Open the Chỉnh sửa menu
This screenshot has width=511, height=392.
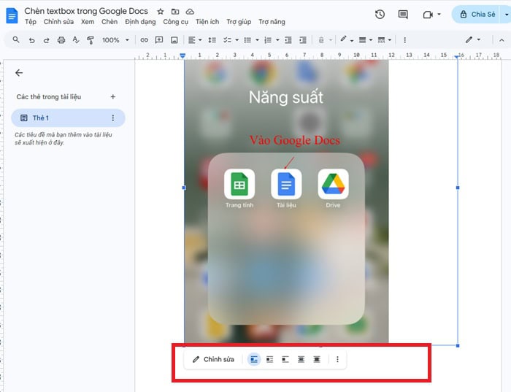tap(58, 22)
